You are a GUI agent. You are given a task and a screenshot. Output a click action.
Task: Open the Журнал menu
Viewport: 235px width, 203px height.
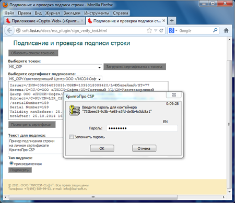point(52,13)
